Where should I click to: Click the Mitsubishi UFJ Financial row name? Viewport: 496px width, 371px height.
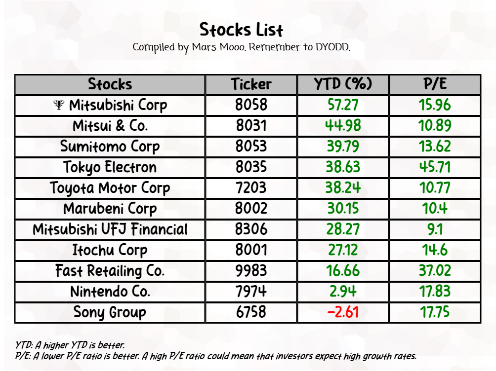point(110,229)
